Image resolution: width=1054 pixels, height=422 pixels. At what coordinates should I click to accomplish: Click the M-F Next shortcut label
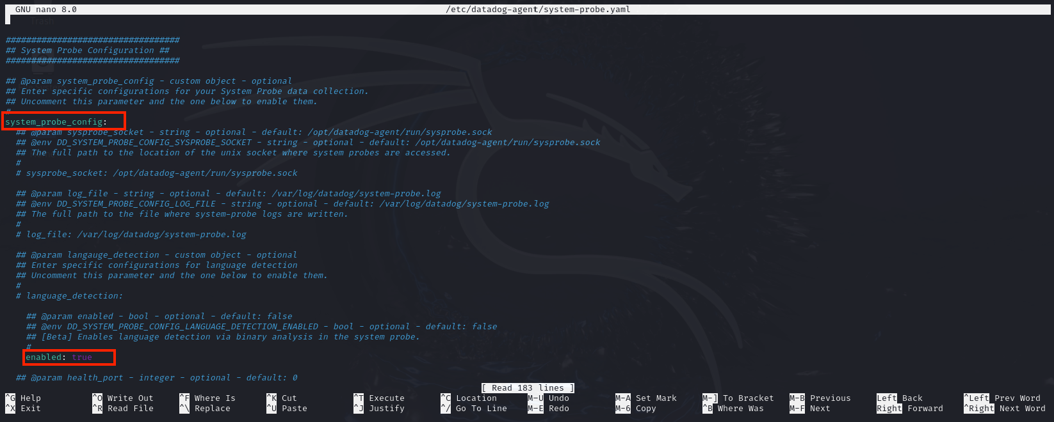click(x=809, y=409)
